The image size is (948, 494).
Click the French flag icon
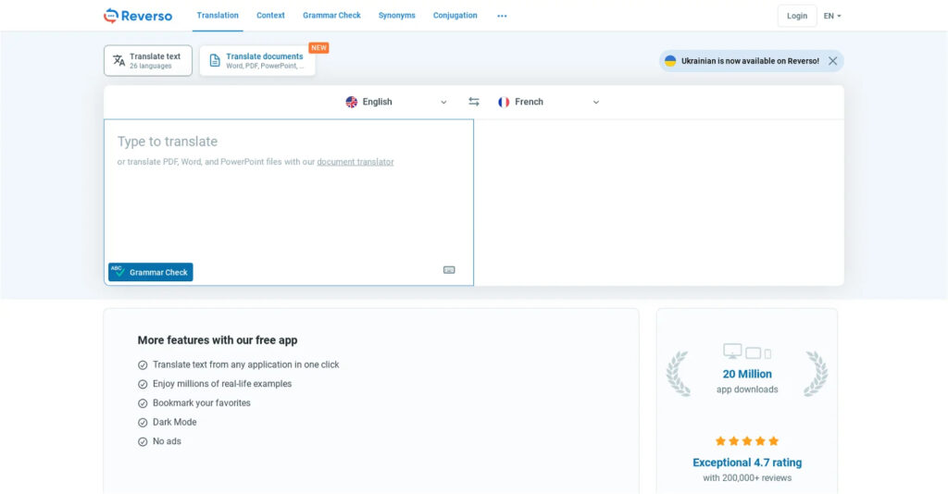point(504,102)
